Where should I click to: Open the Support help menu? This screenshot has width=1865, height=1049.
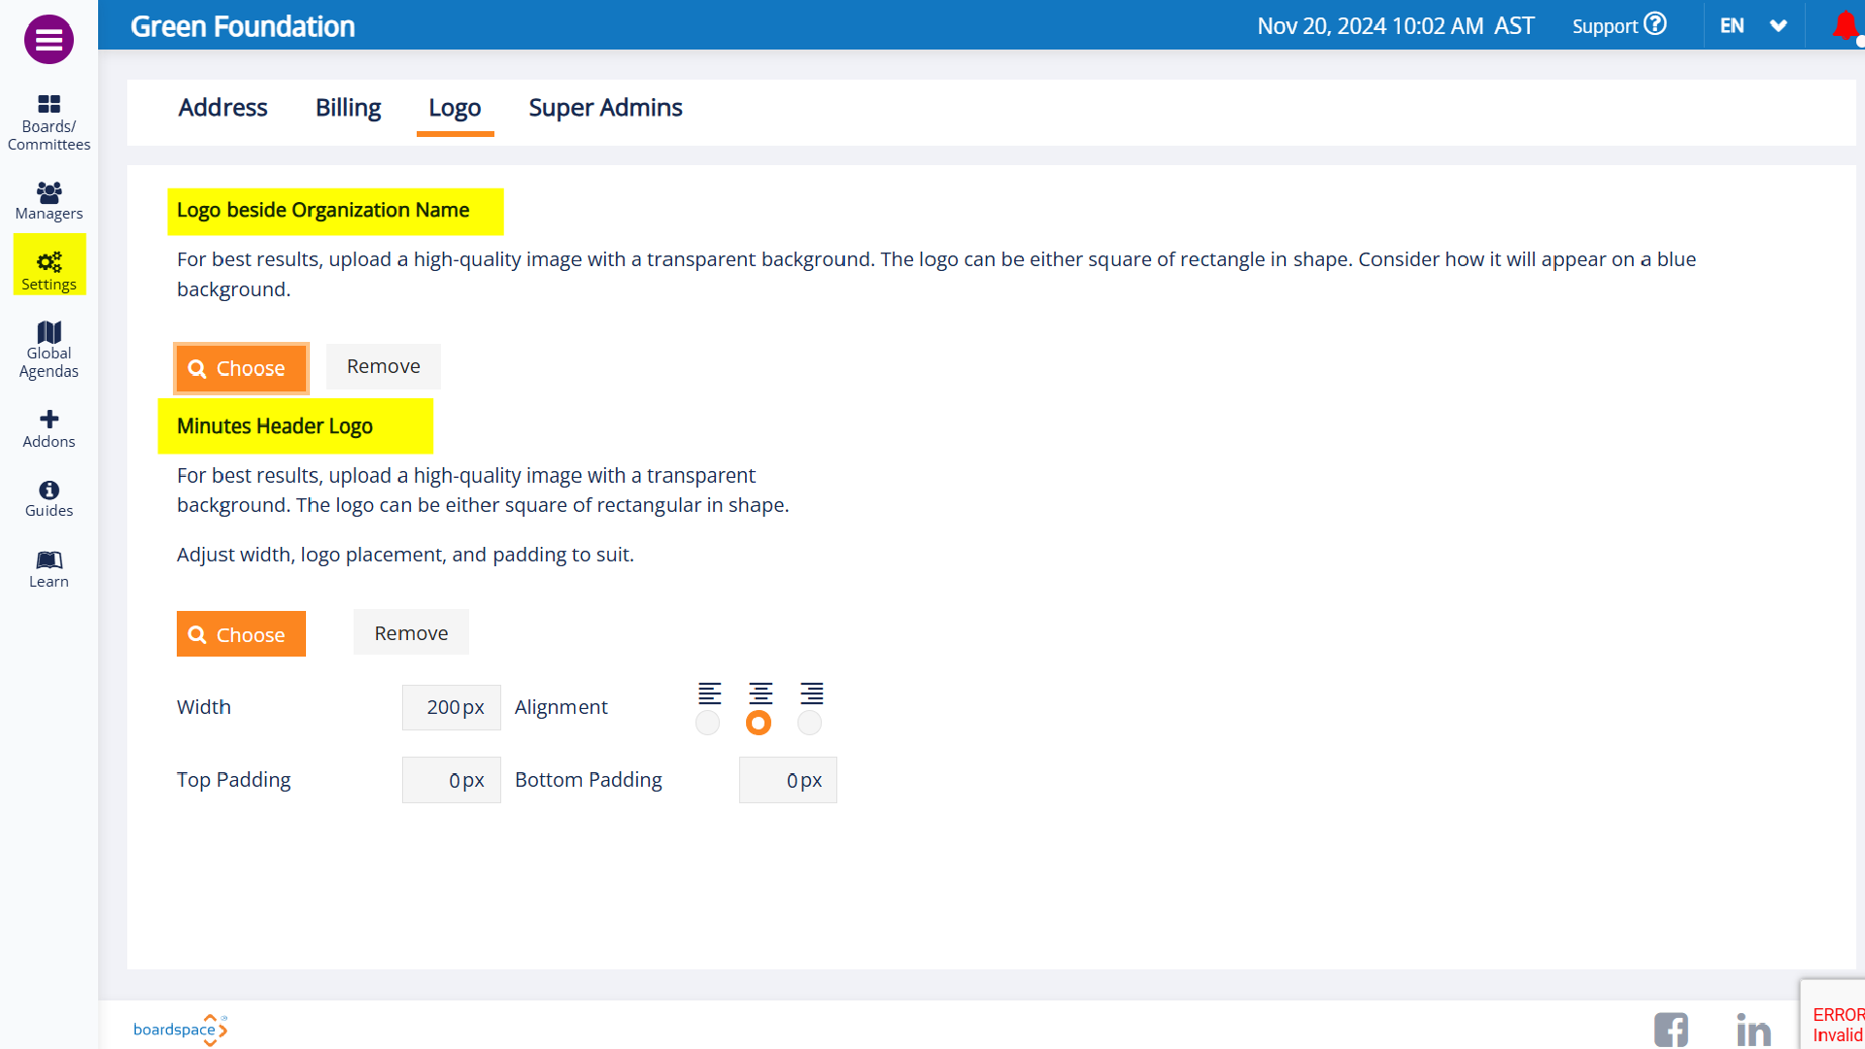coord(1619,26)
